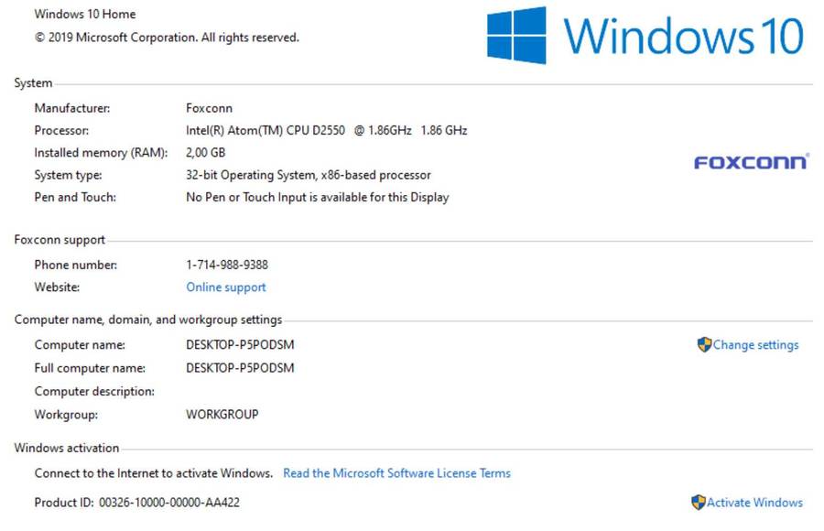Select the installed memory 2,00 GB value
The width and height of the screenshot is (824, 531).
tap(206, 153)
